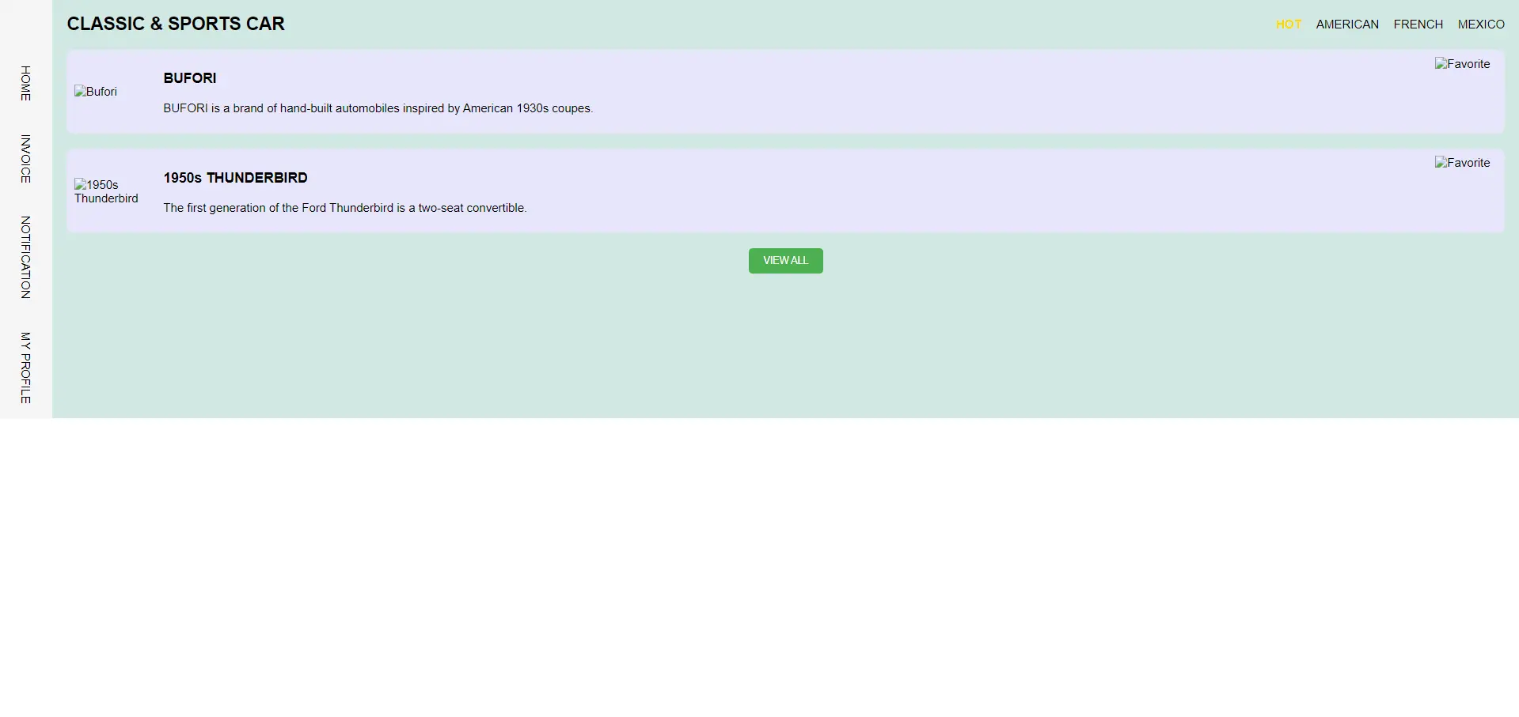The image size is (1519, 717).
Task: Show the FRENCH cars category
Action: 1418,25
